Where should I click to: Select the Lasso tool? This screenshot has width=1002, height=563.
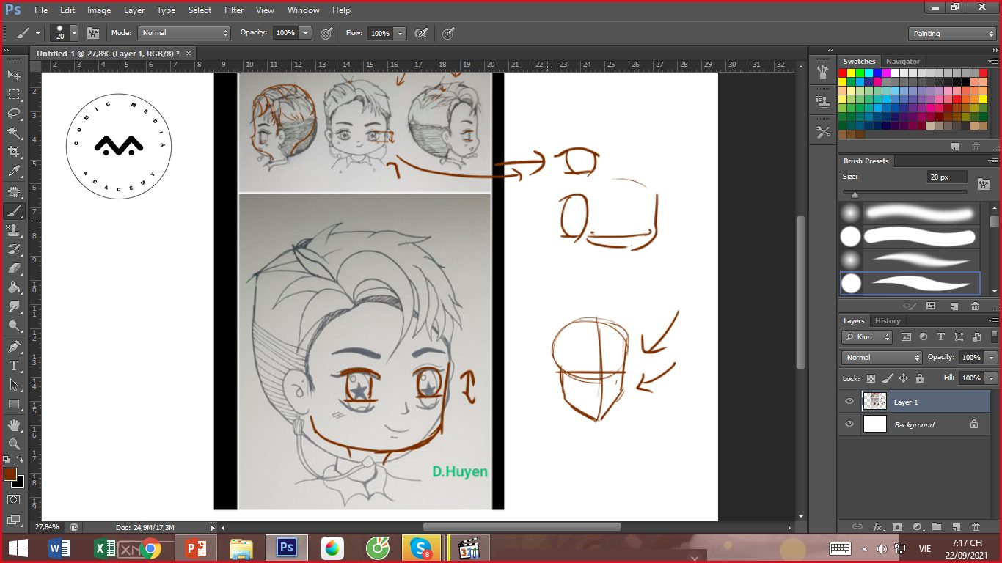14,114
